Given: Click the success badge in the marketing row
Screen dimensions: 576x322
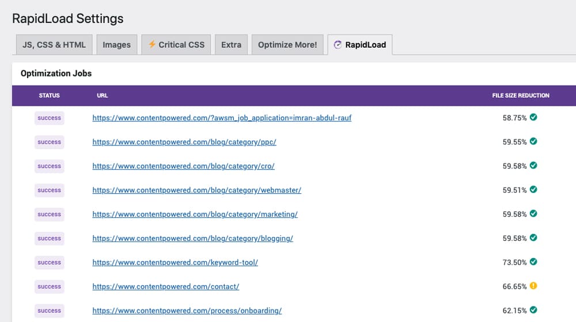Looking at the screenshot, I should [x=49, y=214].
